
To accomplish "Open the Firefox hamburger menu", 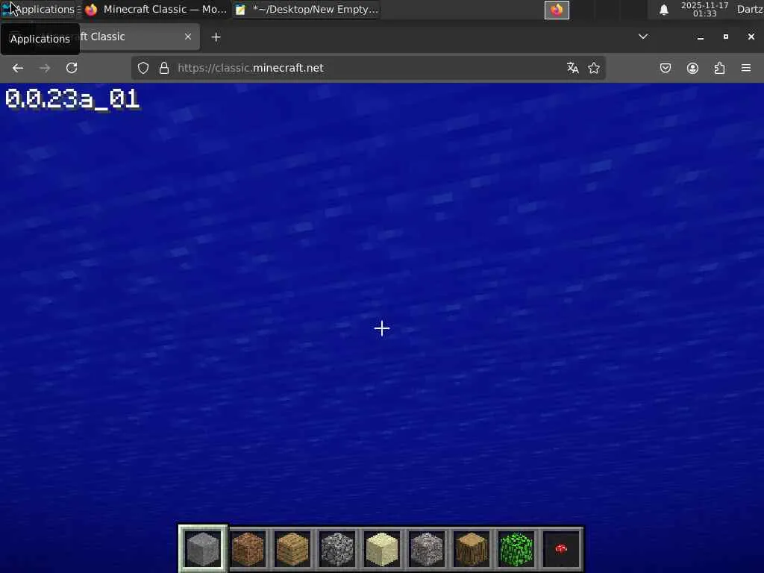I will [746, 68].
